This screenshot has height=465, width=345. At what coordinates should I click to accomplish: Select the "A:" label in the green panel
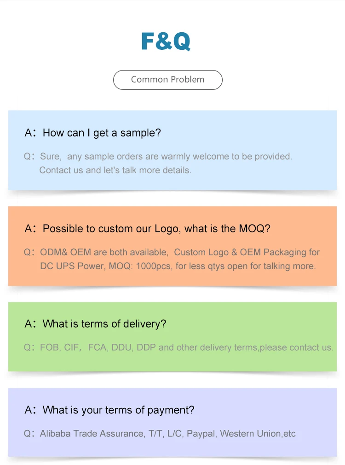pyautogui.click(x=30, y=324)
